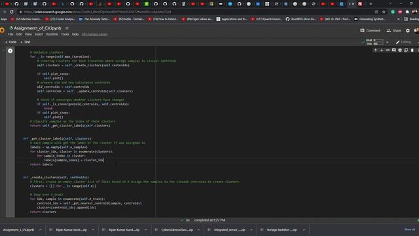Open the Insert menu
The image size is (419, 236).
[39, 34]
